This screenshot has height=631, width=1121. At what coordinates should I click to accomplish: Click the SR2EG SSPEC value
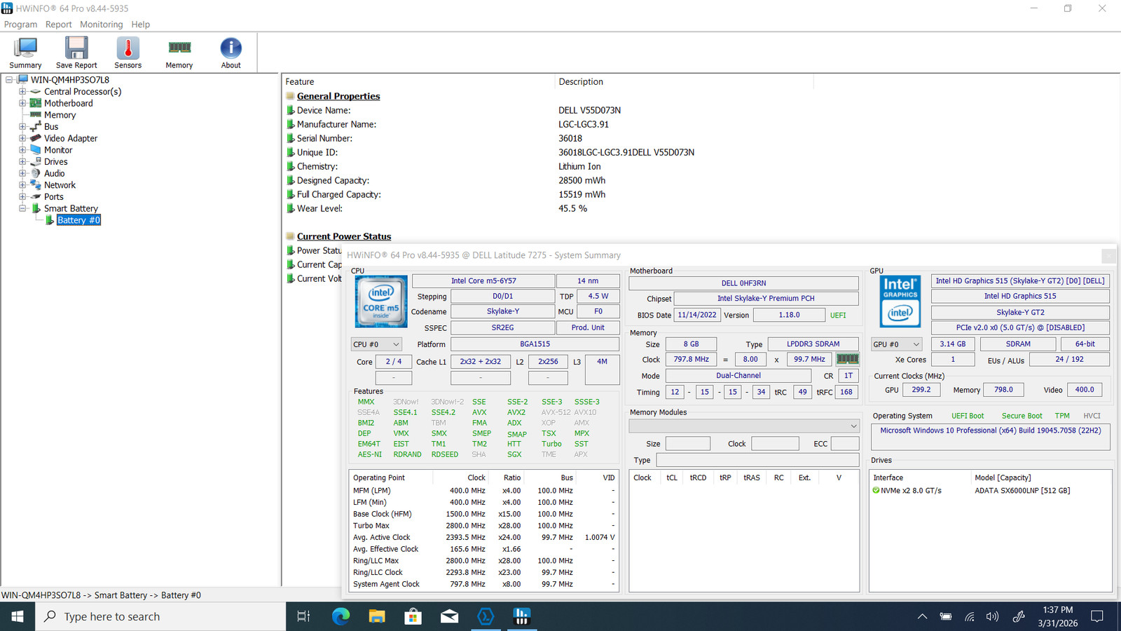click(x=502, y=327)
